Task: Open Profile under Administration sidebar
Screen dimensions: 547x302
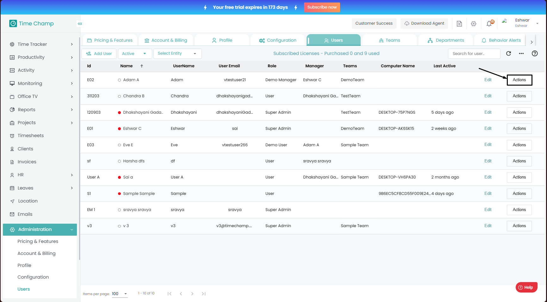Action: click(24, 265)
